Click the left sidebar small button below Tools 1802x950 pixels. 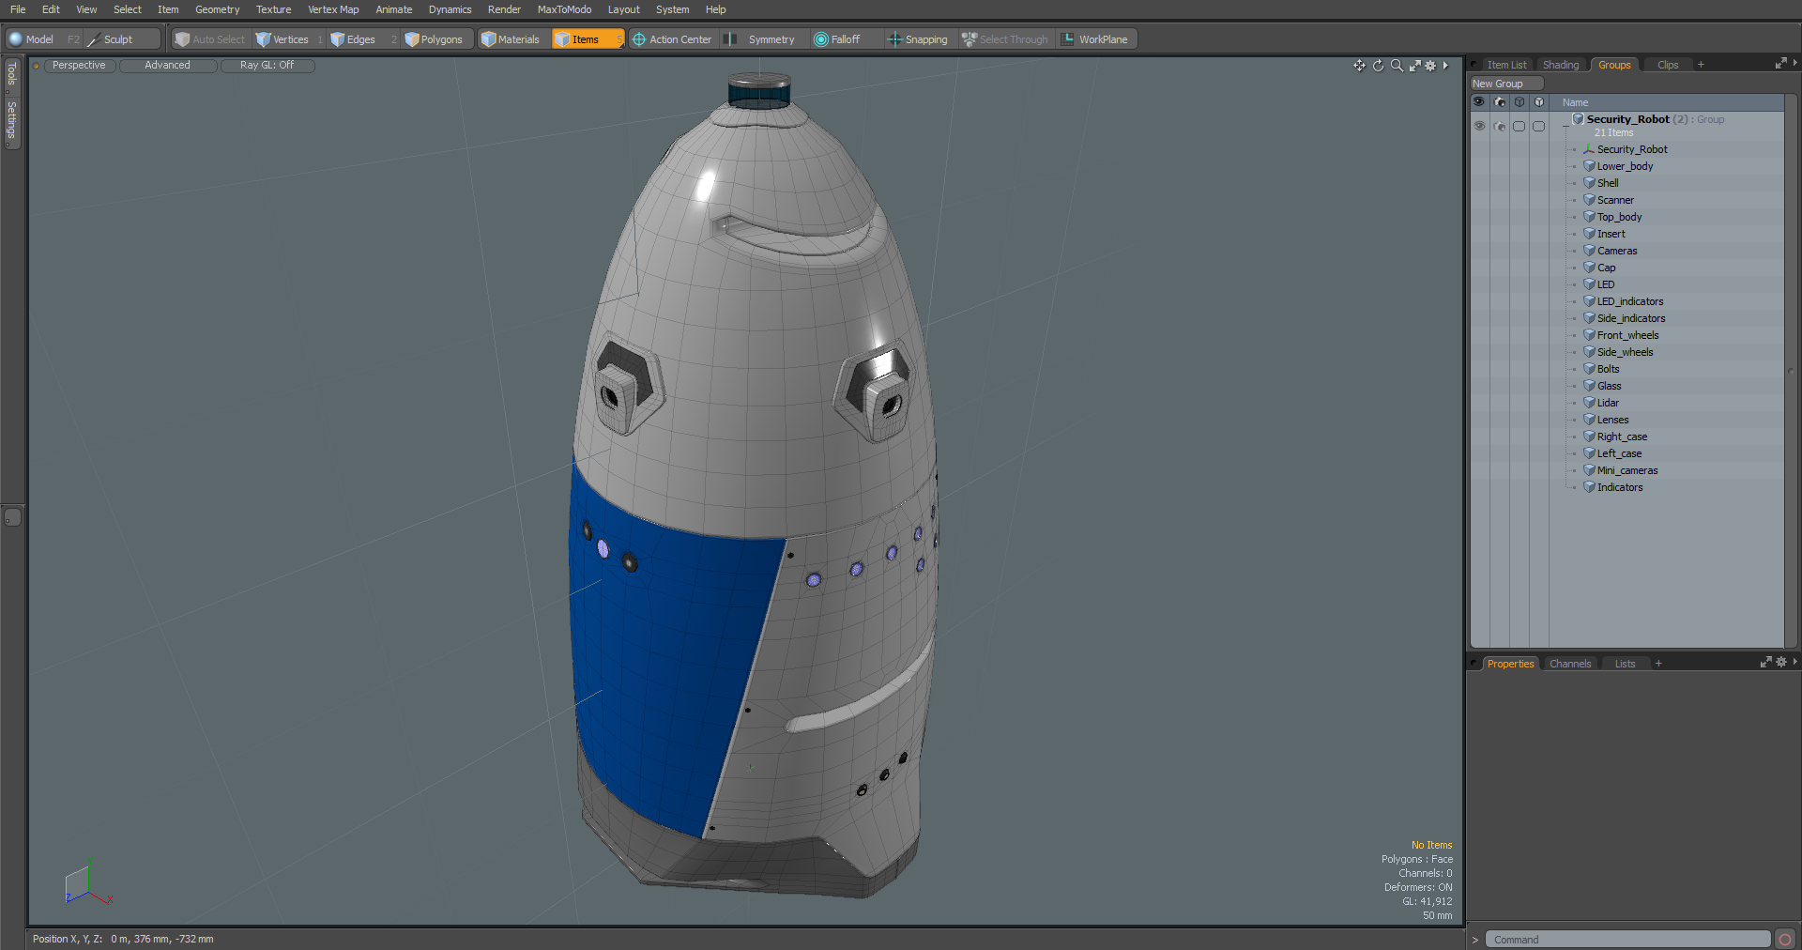point(12,517)
